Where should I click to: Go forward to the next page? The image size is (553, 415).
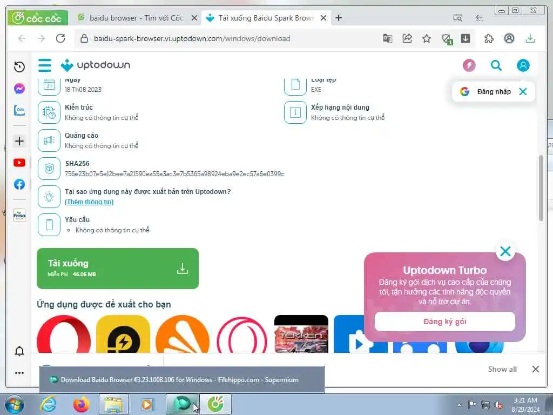coord(41,38)
